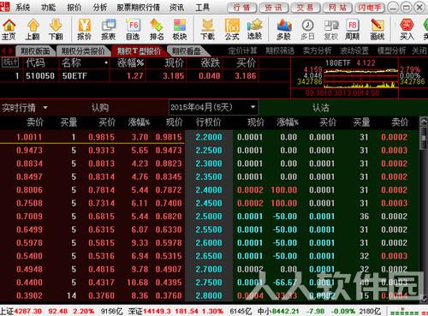428x316 pixels.
Task: Open the 周期 F8 period icon
Action: 353,29
